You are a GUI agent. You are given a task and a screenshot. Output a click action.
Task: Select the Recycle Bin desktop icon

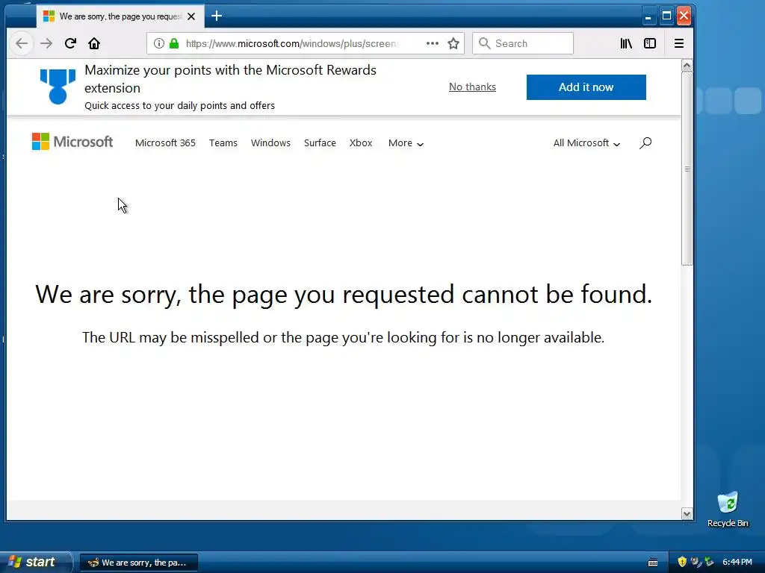[x=728, y=509]
